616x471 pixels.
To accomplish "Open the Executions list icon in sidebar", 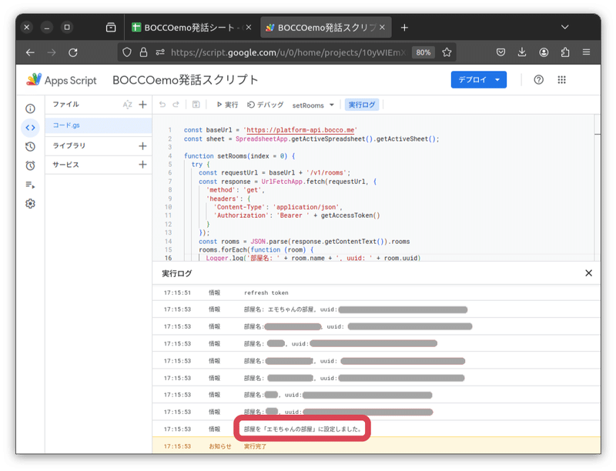I will pos(30,185).
